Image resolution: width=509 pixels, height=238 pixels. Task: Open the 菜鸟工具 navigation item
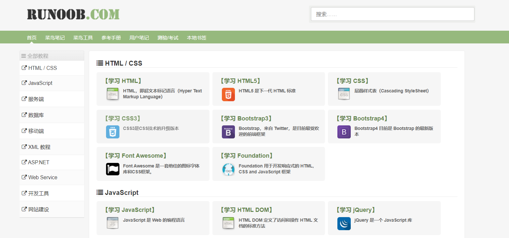click(83, 38)
